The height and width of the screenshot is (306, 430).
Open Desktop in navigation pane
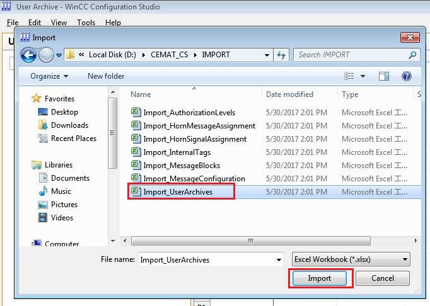[58, 112]
